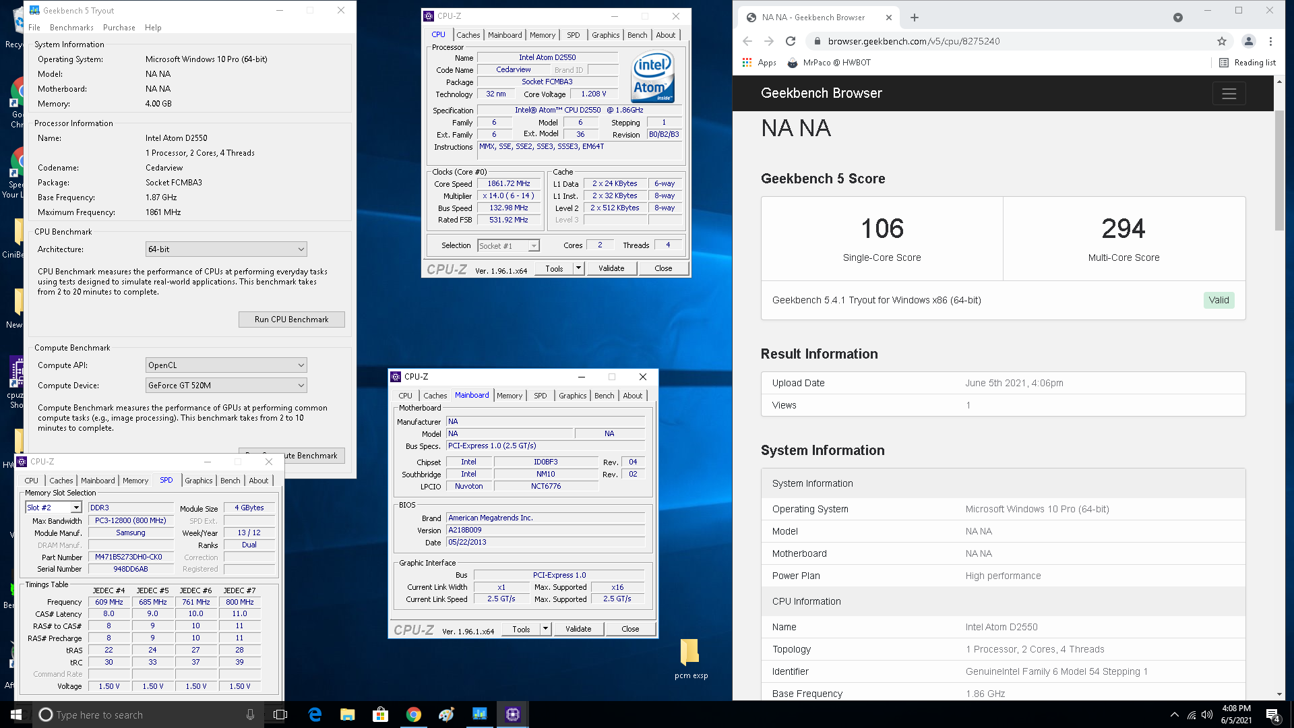The image size is (1294, 728).
Task: Open the Action Center notifications
Action: tap(1273, 715)
